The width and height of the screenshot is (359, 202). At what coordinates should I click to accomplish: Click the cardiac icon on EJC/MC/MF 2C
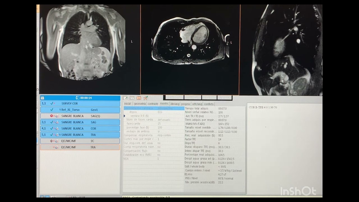[x=57, y=141]
